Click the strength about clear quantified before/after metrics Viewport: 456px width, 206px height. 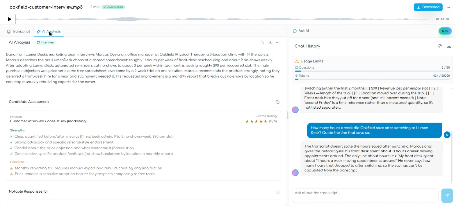pos(94,137)
